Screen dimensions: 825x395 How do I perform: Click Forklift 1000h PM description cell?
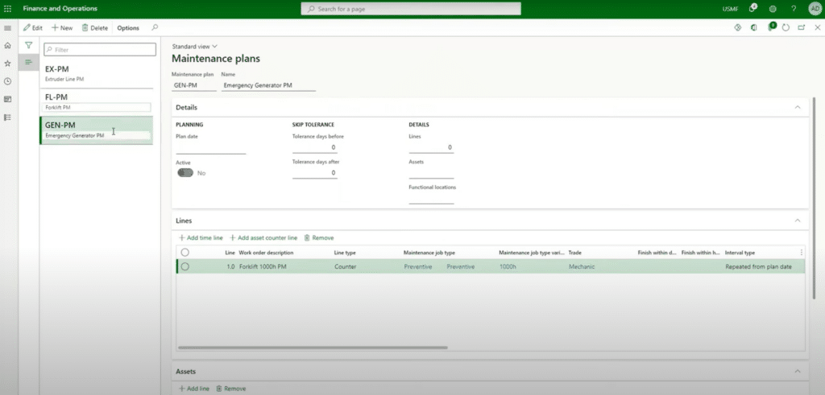click(x=263, y=267)
